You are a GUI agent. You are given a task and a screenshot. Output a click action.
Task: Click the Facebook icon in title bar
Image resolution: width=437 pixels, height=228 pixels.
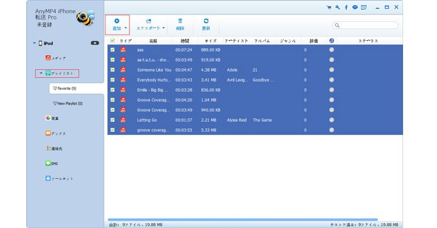[x=346, y=8]
